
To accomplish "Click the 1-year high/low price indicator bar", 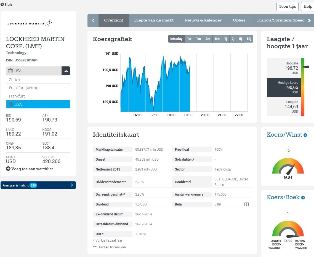I will (302, 87).
